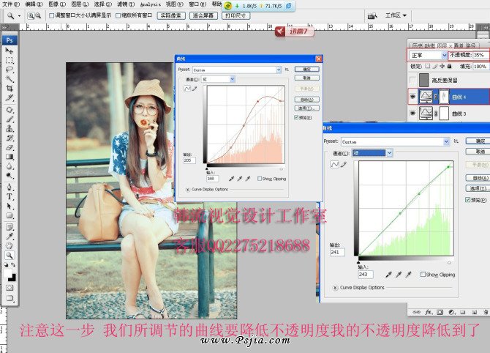The image size is (490, 353).
Task: Hide the 曲线 4 layer eye
Action: click(x=412, y=97)
